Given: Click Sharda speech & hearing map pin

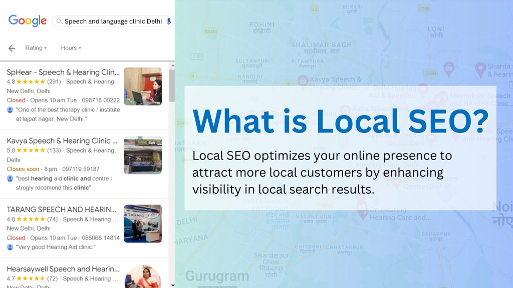Looking at the screenshot, I should pyautogui.click(x=480, y=69).
